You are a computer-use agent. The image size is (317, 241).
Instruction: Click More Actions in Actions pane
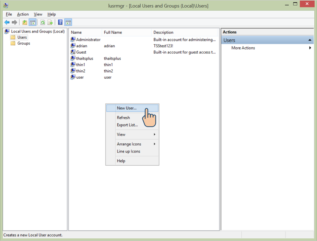coord(243,48)
